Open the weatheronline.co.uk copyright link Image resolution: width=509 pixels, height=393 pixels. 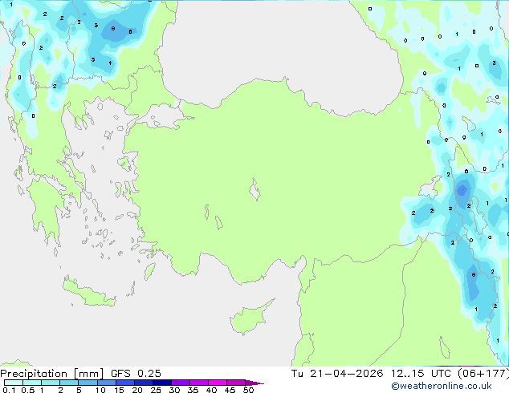click(442, 386)
